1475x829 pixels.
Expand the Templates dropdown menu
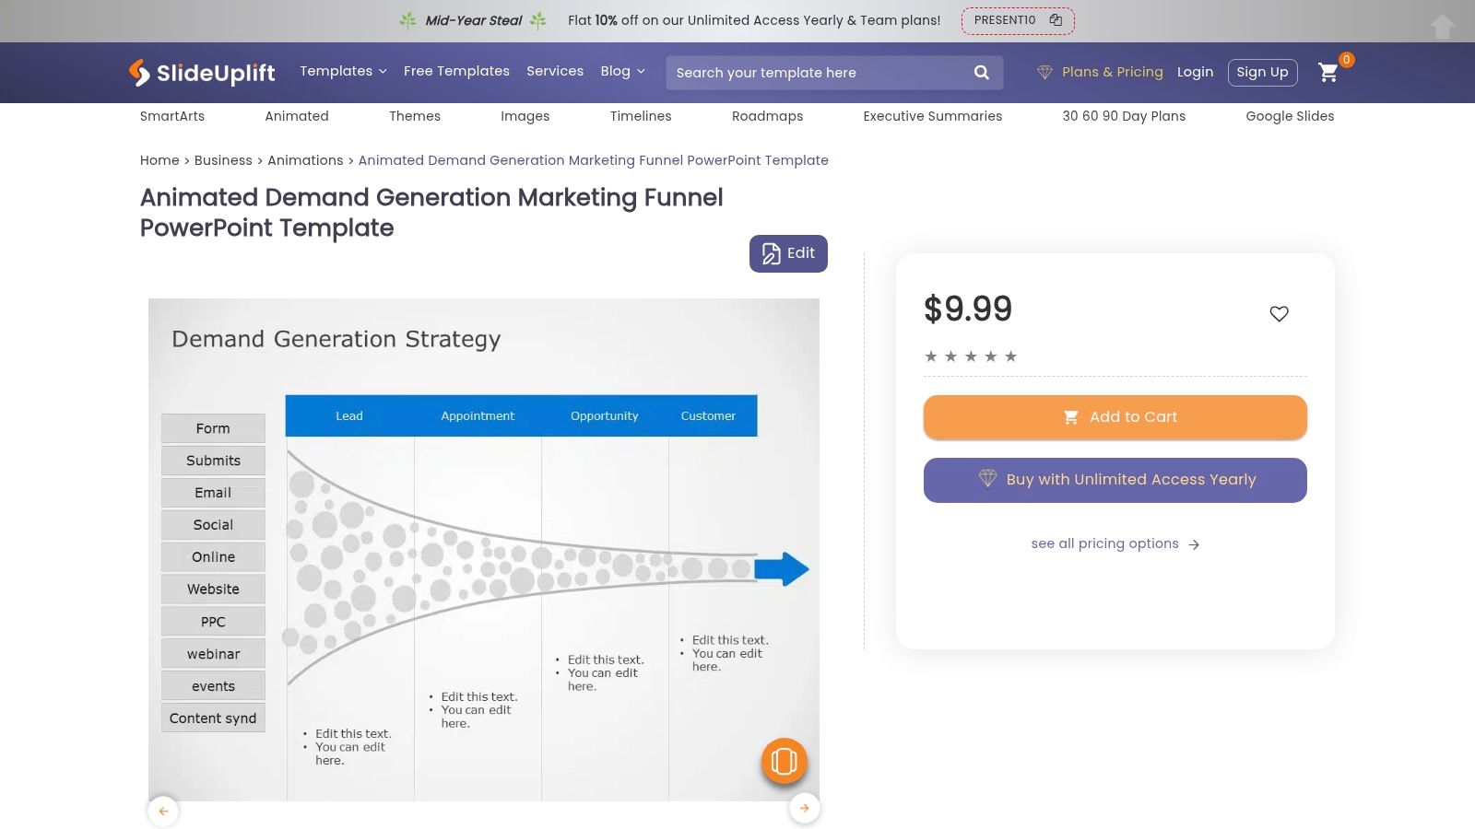pos(343,71)
